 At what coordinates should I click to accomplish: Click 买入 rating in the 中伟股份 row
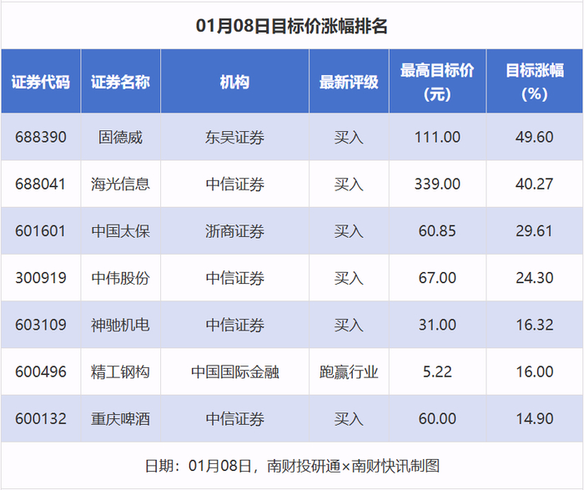(349, 278)
